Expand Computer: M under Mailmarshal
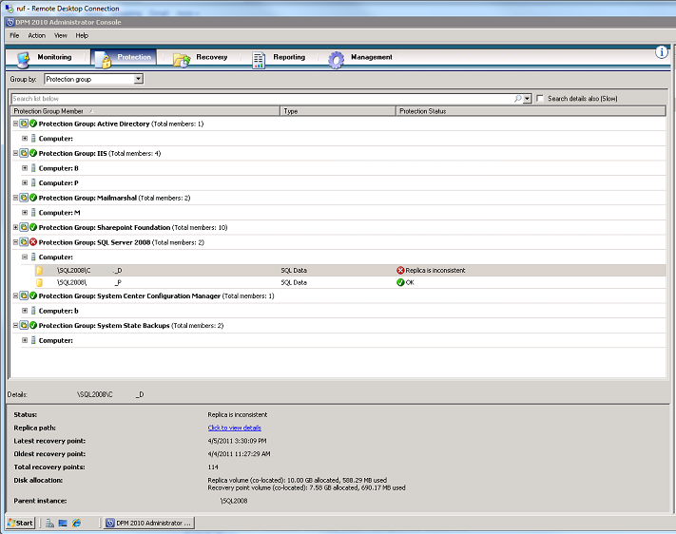 (25, 213)
